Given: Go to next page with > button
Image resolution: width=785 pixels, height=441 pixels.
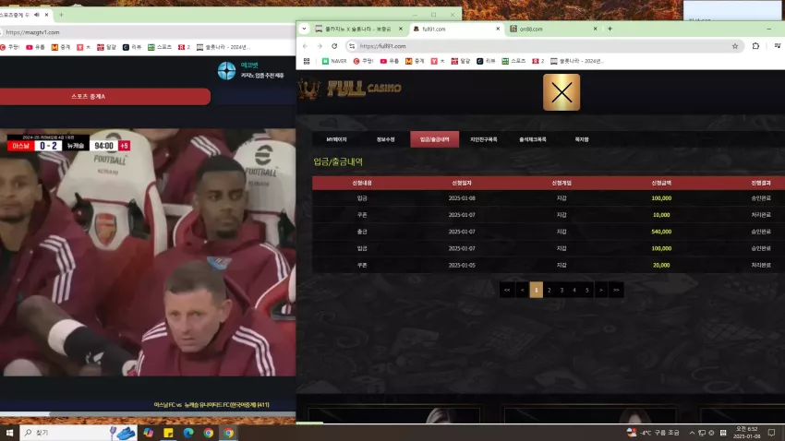Looking at the screenshot, I should pos(601,290).
